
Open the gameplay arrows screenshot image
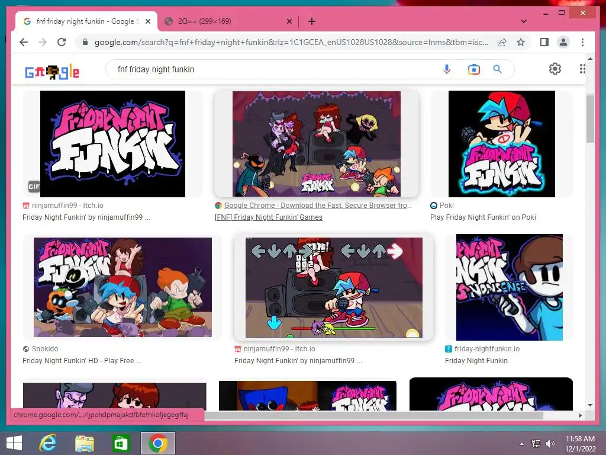(334, 287)
